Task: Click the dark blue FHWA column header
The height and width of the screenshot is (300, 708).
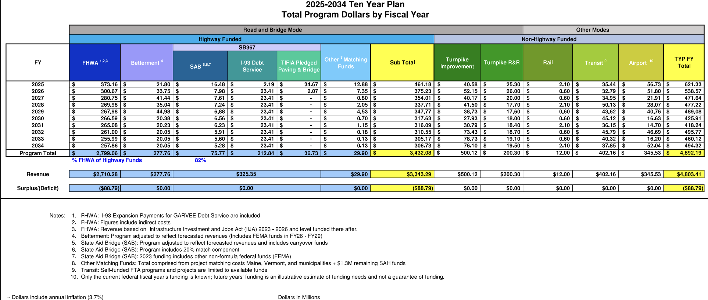Action: [x=95, y=63]
